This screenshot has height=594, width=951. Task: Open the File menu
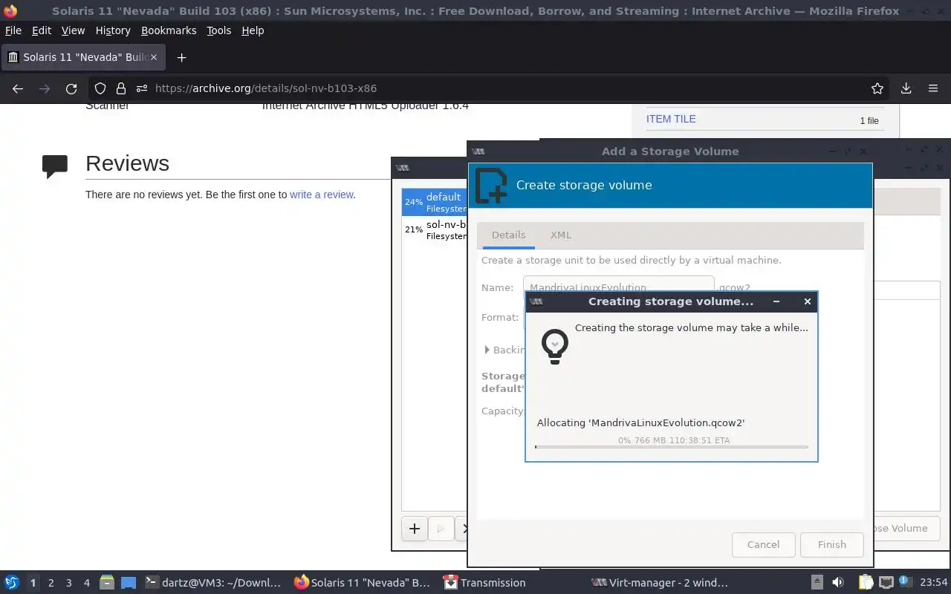coord(13,30)
